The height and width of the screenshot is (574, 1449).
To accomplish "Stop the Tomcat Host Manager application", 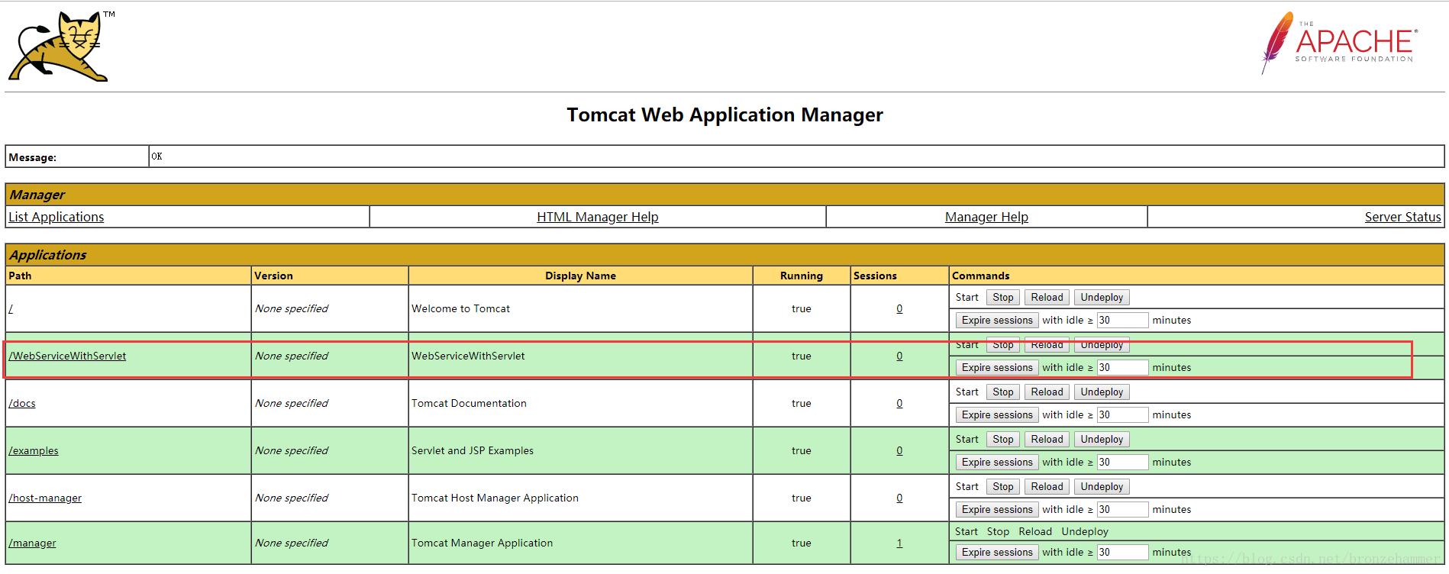I will (1003, 487).
